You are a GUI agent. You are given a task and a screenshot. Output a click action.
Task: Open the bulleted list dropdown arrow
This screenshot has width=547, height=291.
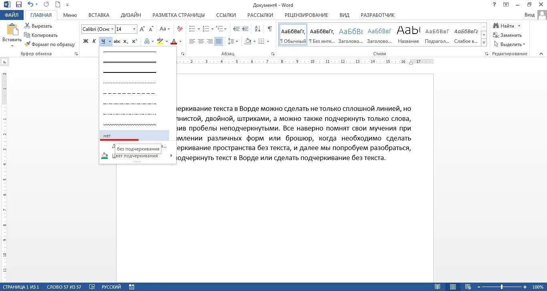(198, 29)
